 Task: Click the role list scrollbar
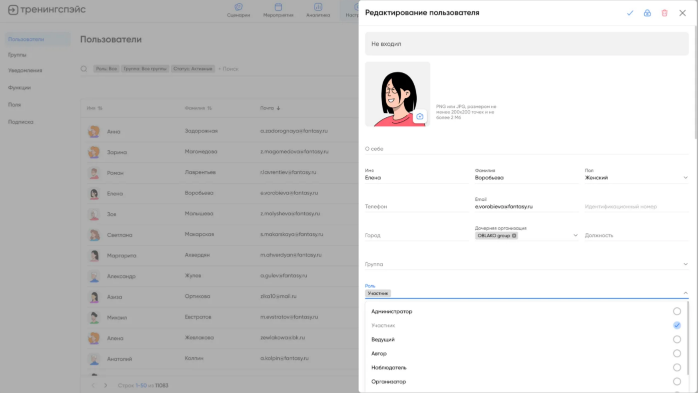[688, 340]
